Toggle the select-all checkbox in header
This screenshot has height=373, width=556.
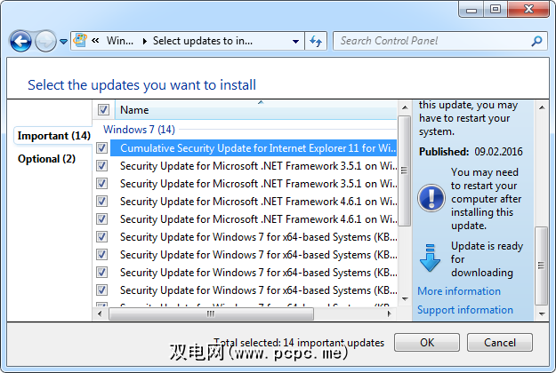tap(103, 110)
